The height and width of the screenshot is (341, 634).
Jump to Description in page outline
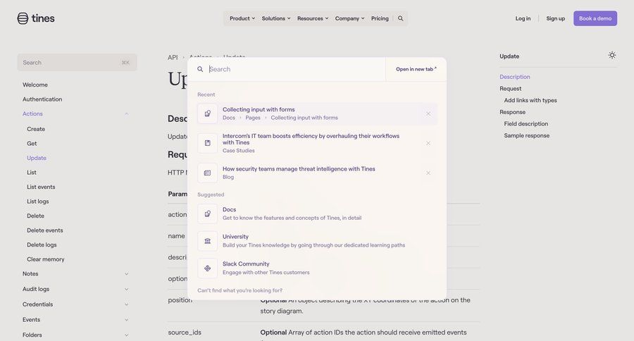click(515, 77)
